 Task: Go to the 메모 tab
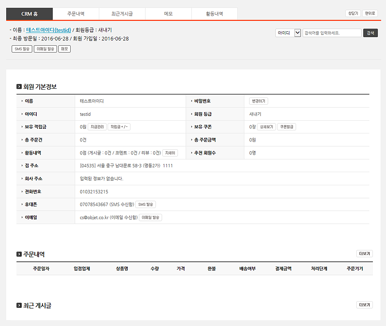coord(168,14)
